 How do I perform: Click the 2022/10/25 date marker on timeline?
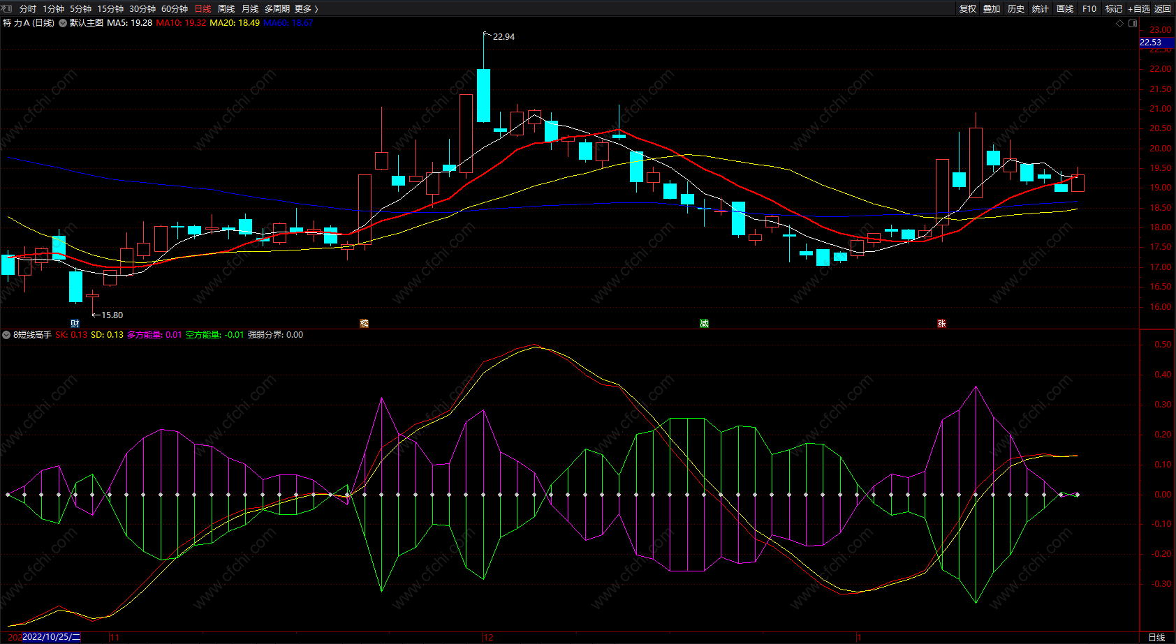[x=51, y=637]
